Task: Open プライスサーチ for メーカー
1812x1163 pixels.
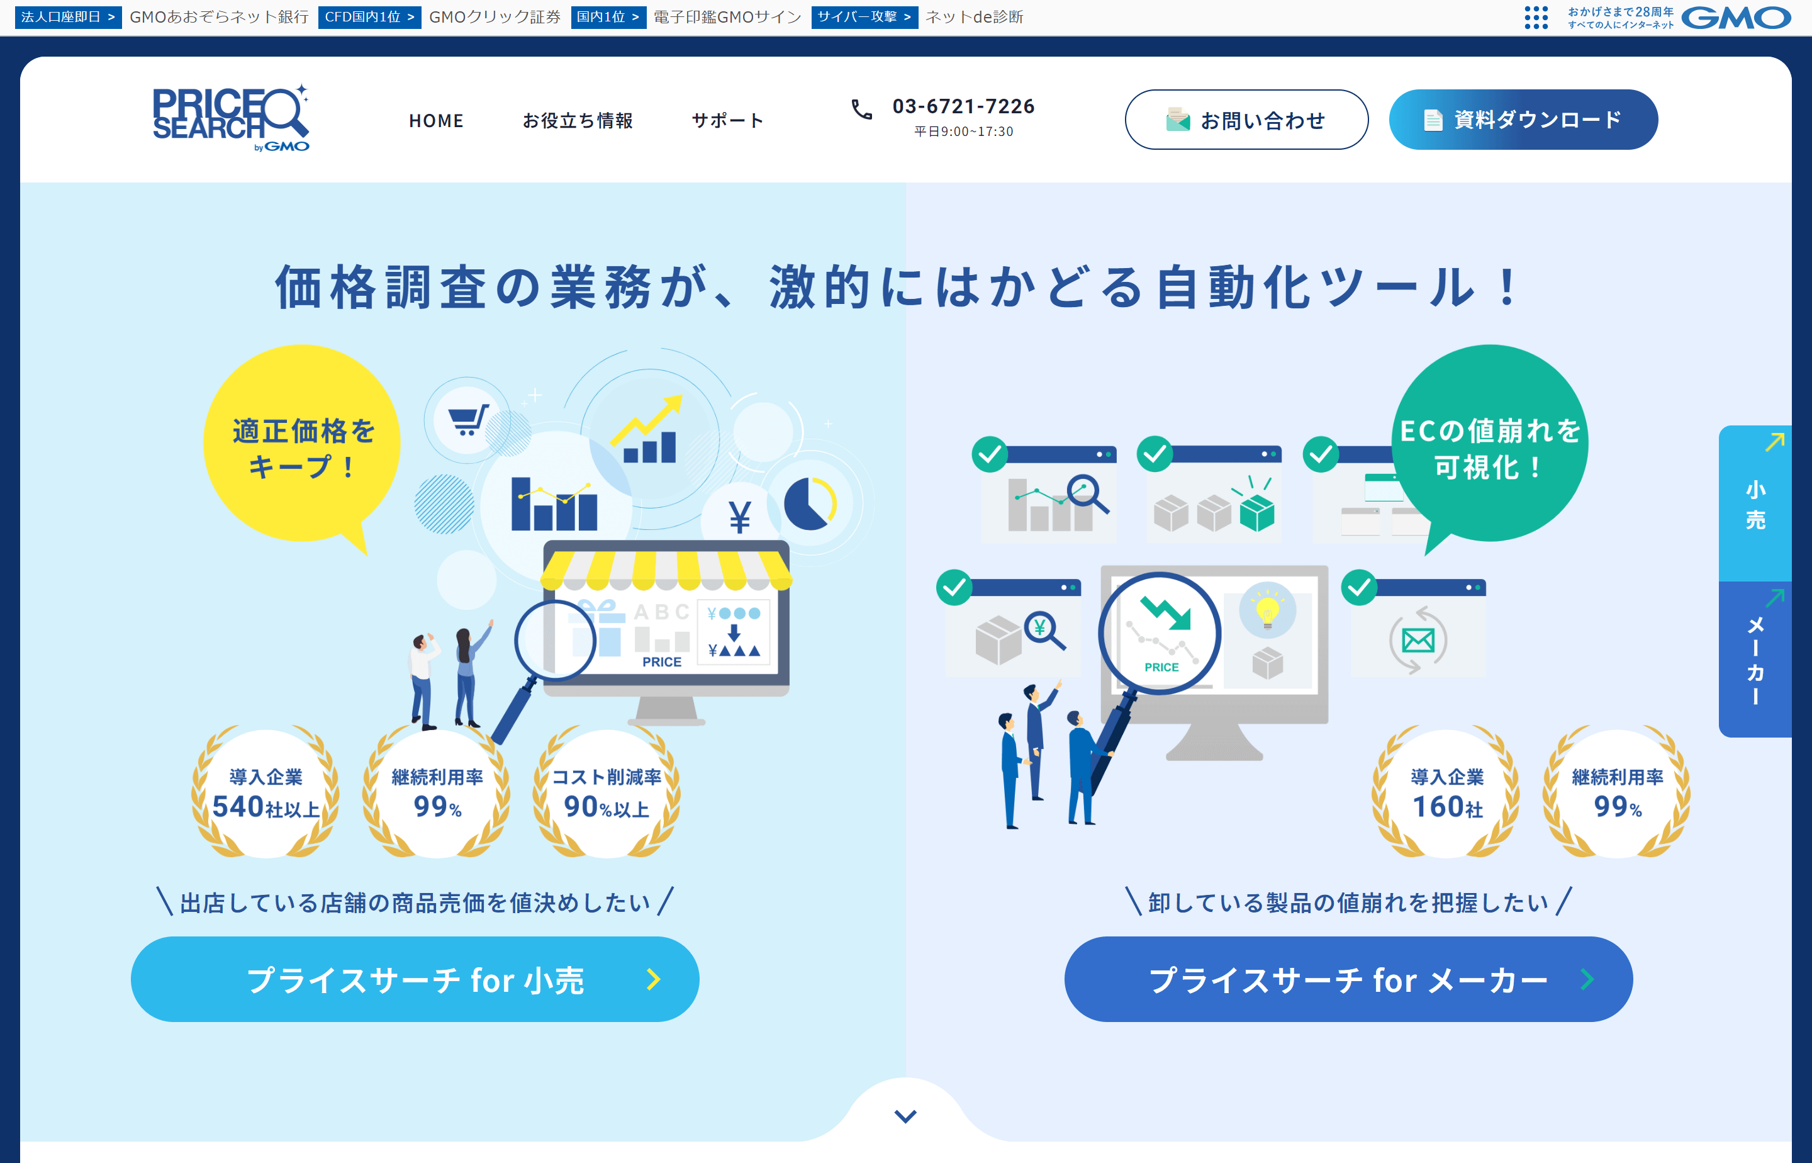Action: coord(1348,979)
